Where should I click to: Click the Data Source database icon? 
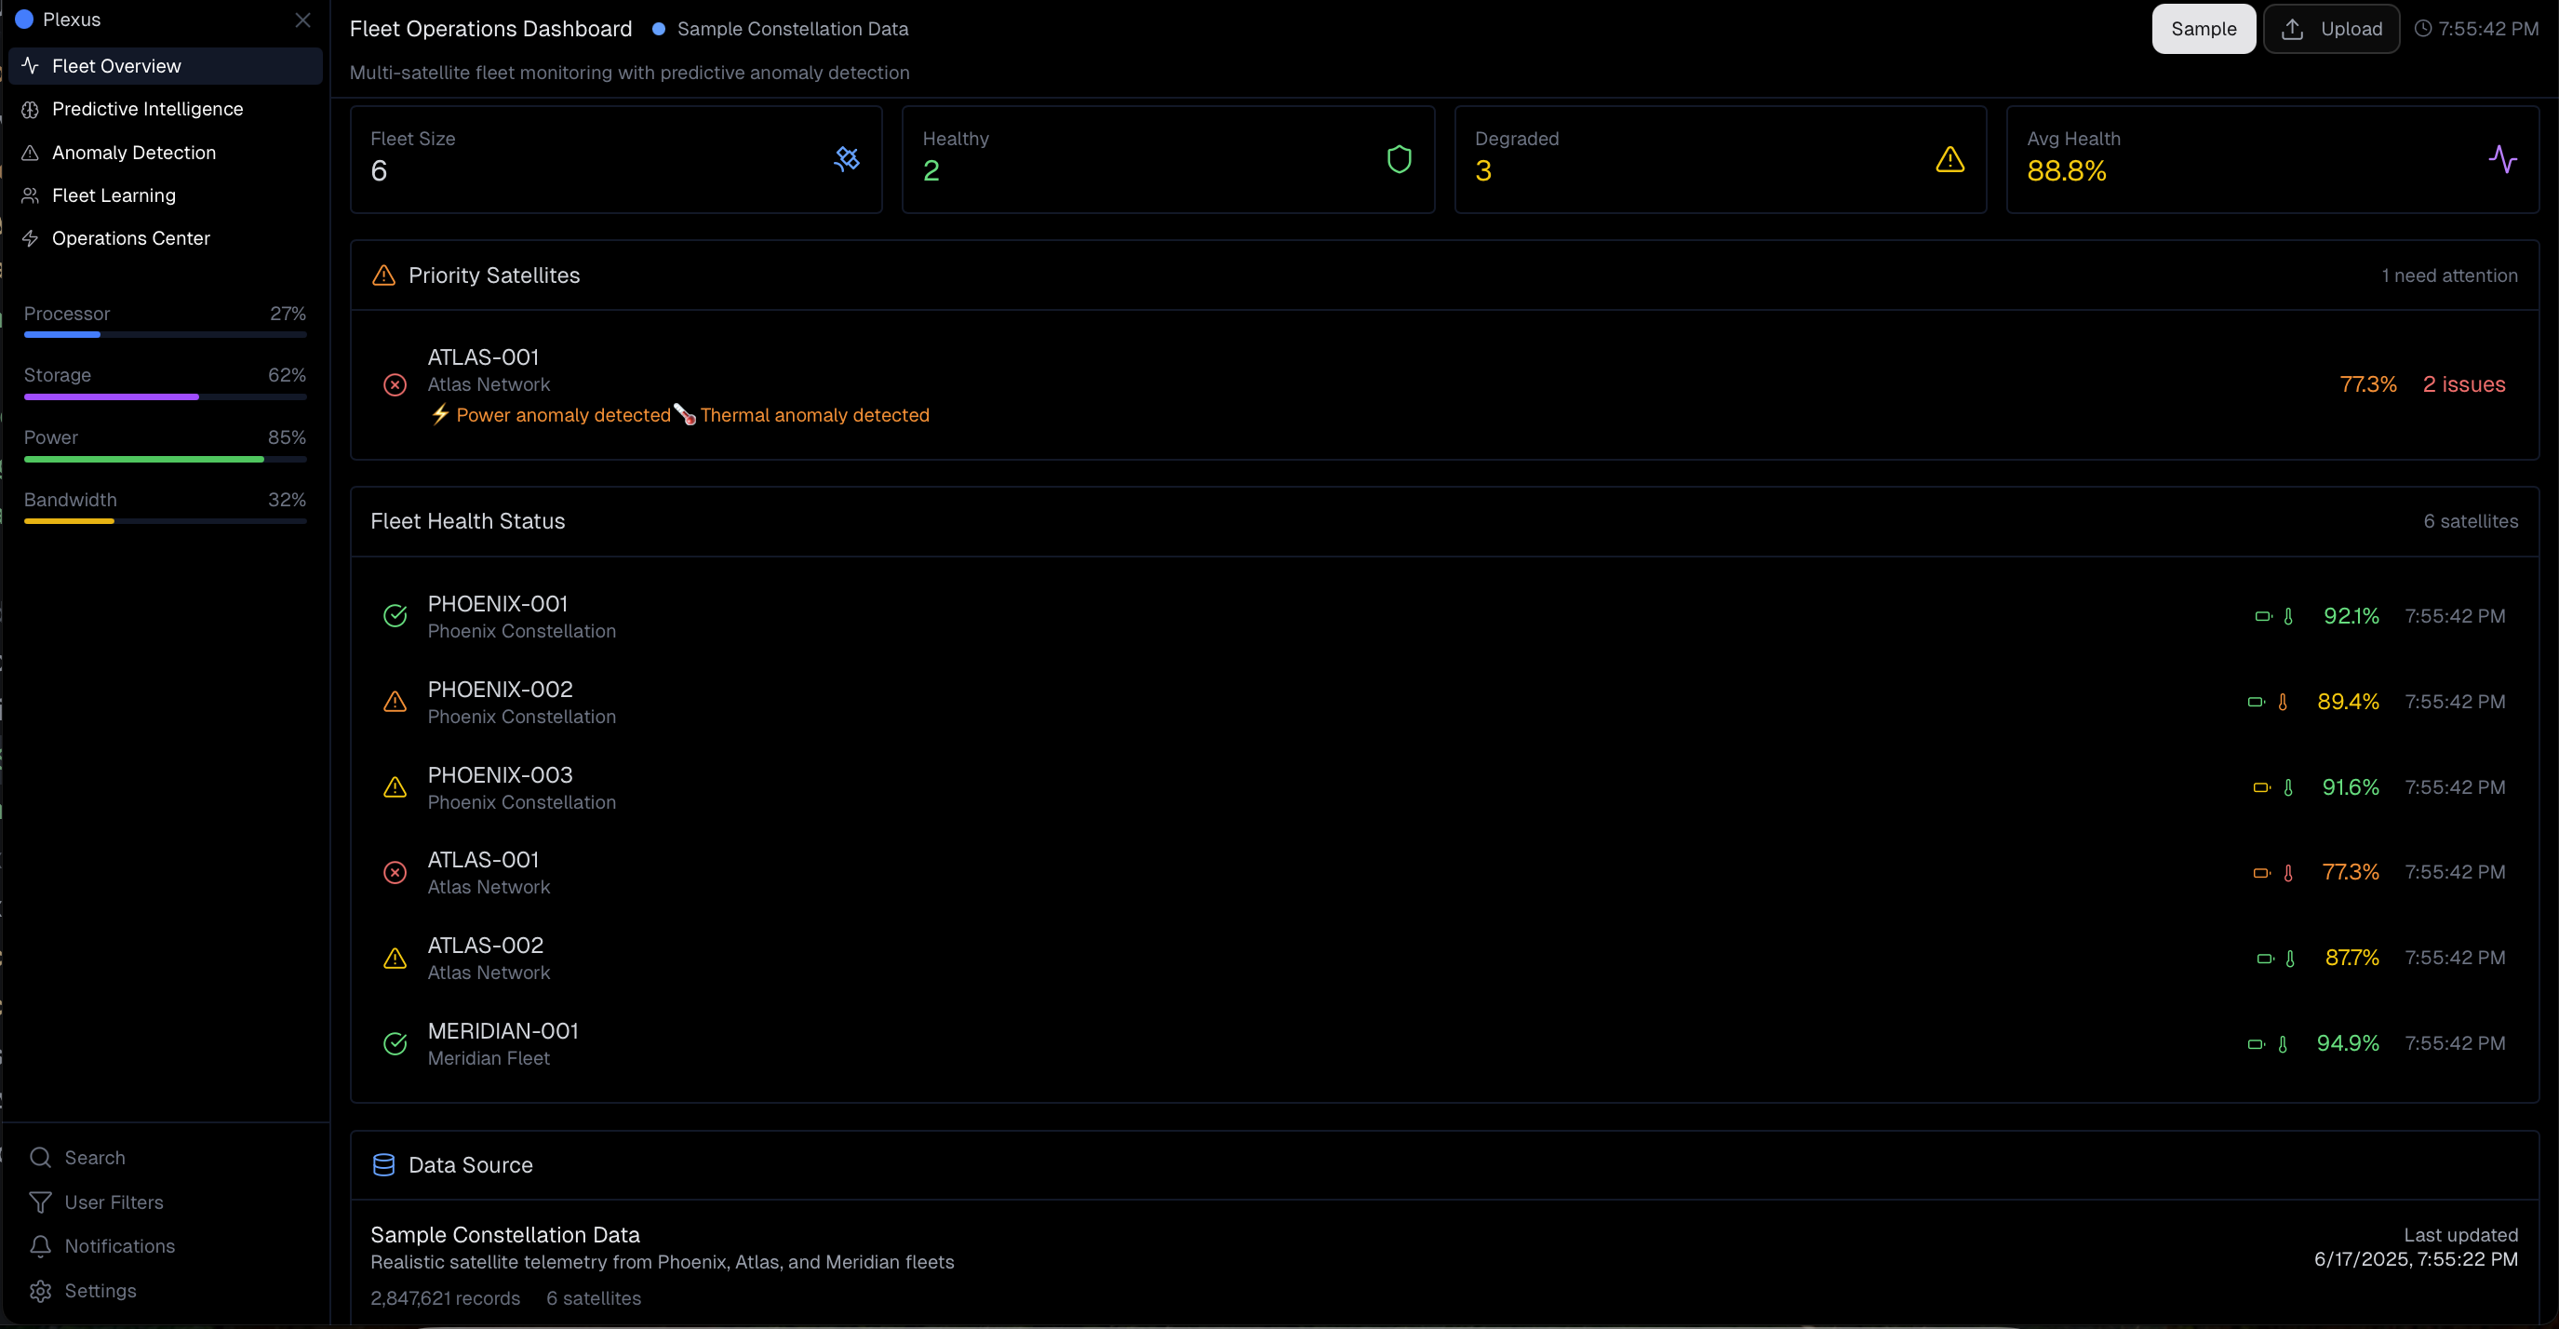384,1164
